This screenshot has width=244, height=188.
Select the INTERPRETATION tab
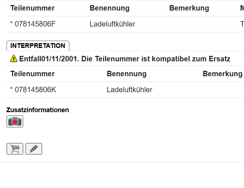pos(38,46)
